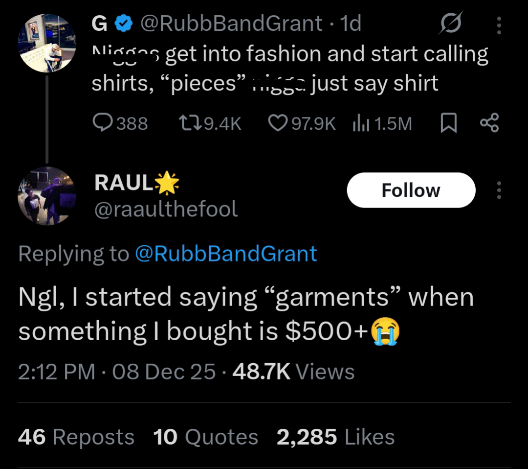Click the 48.7K Views count
The image size is (528, 469).
pos(293,372)
